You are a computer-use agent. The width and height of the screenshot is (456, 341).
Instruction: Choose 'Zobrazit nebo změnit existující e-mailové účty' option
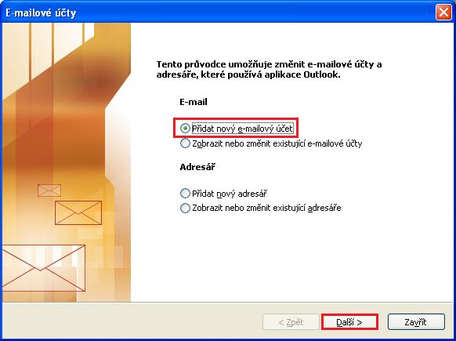(185, 143)
